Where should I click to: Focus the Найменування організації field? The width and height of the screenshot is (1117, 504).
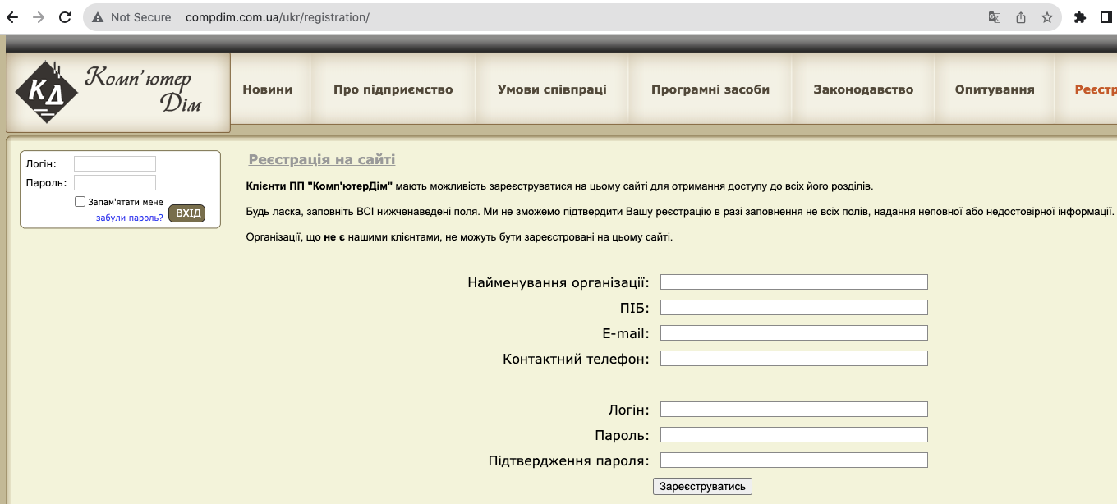(x=793, y=282)
